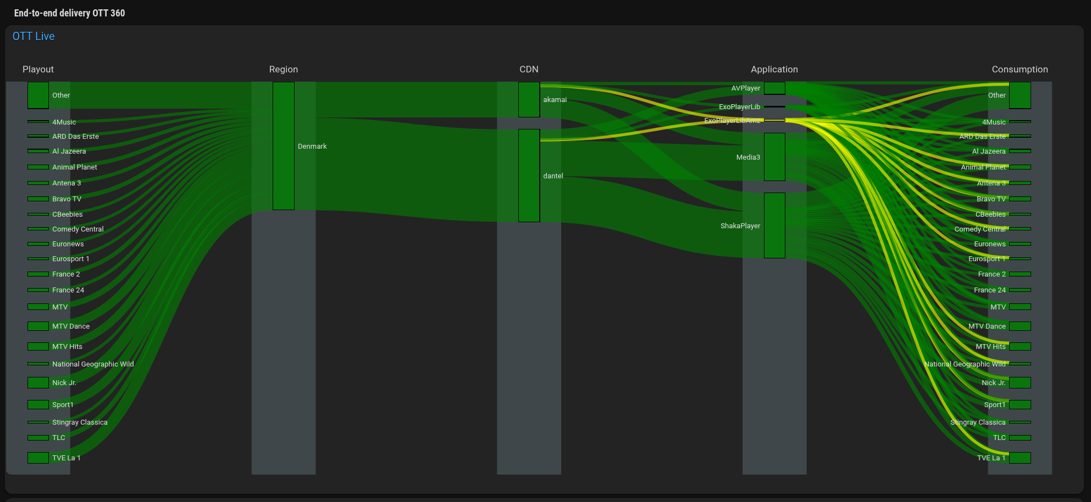Click the TVE La 1 playout node
The width and height of the screenshot is (1091, 502).
pyautogui.click(x=38, y=458)
